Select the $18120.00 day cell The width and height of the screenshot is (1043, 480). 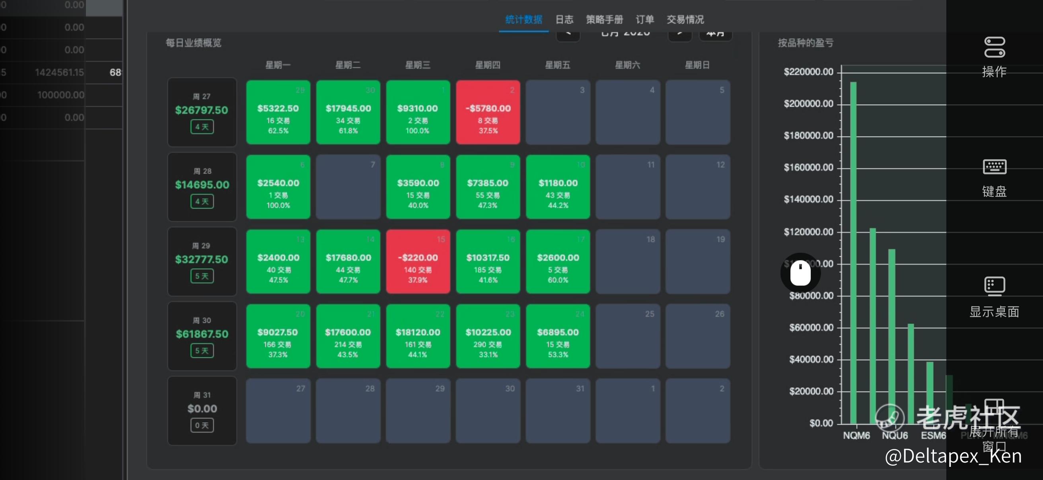click(x=418, y=336)
